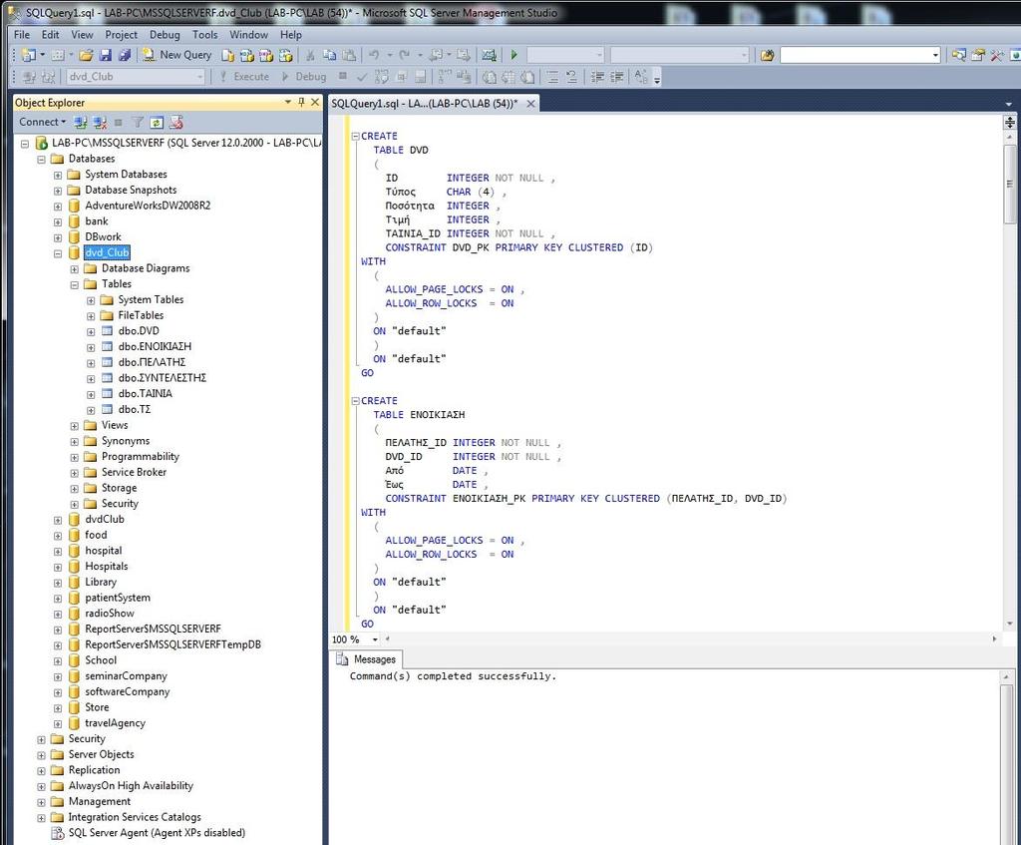Switch to the Messages results tab

pos(367,658)
